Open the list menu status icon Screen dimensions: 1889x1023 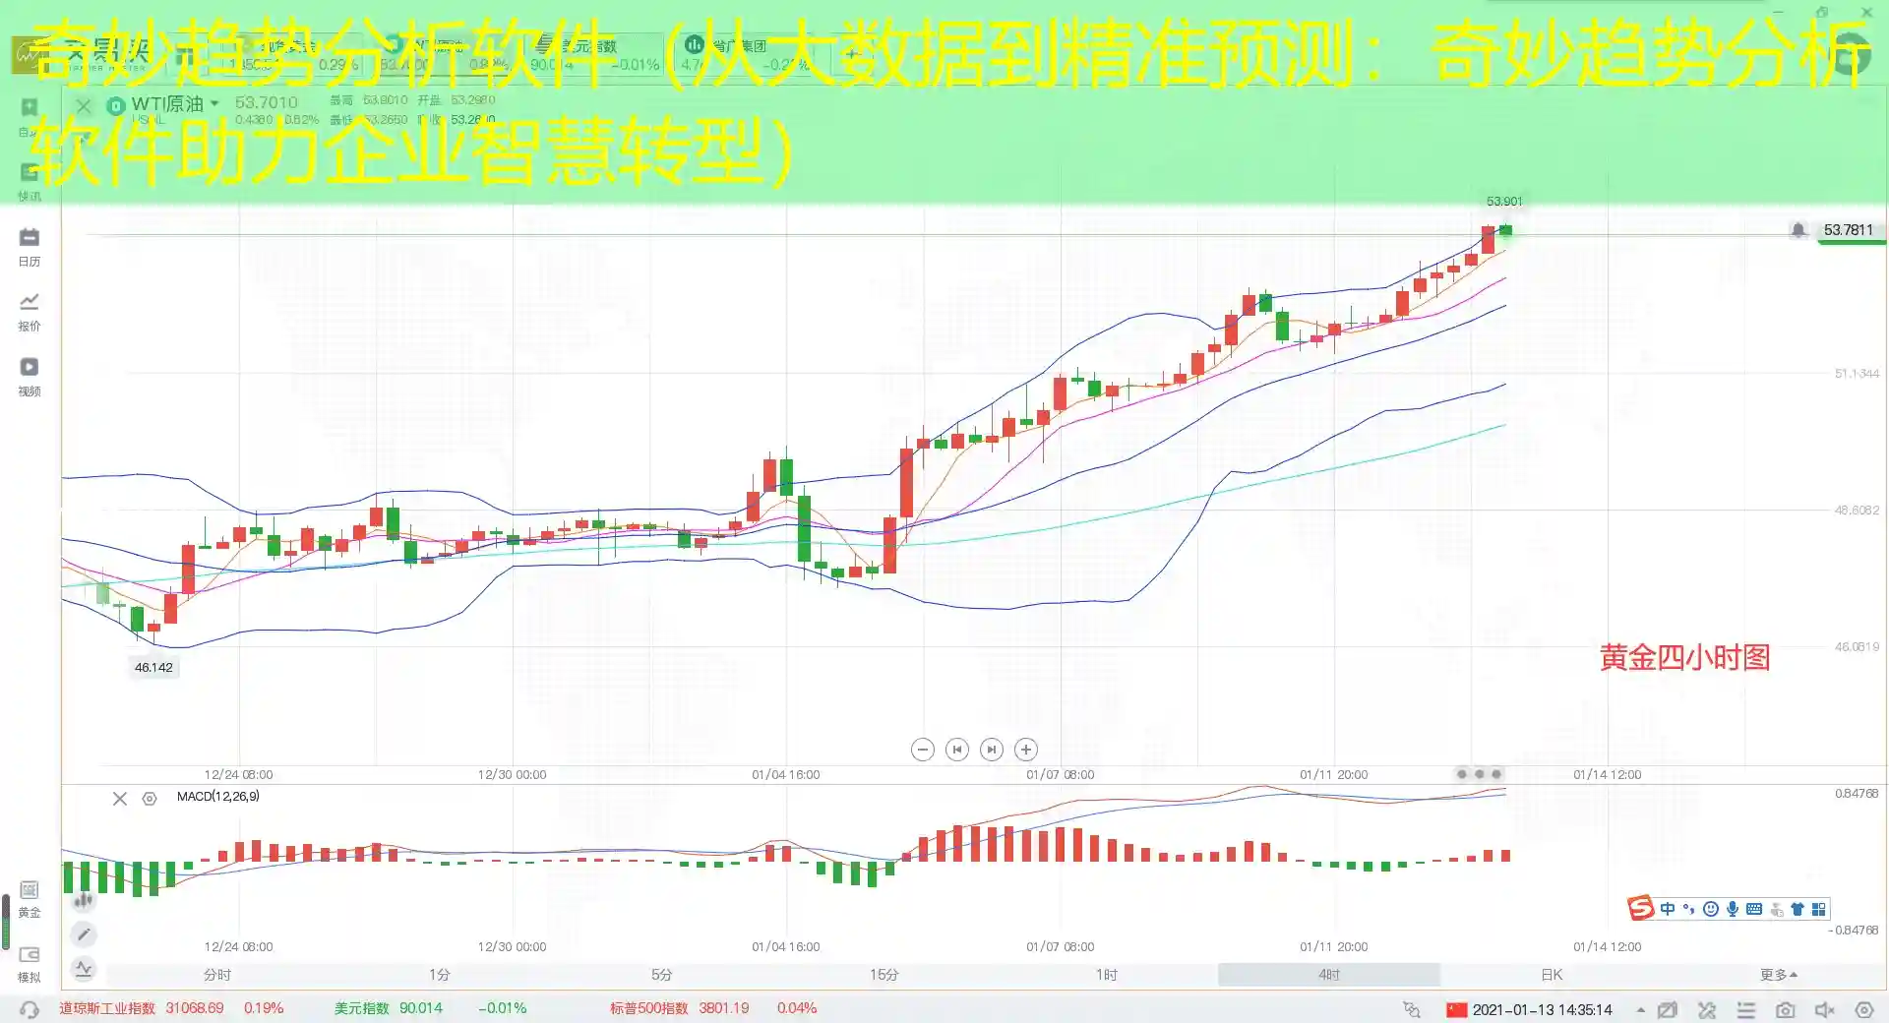tap(1746, 1010)
